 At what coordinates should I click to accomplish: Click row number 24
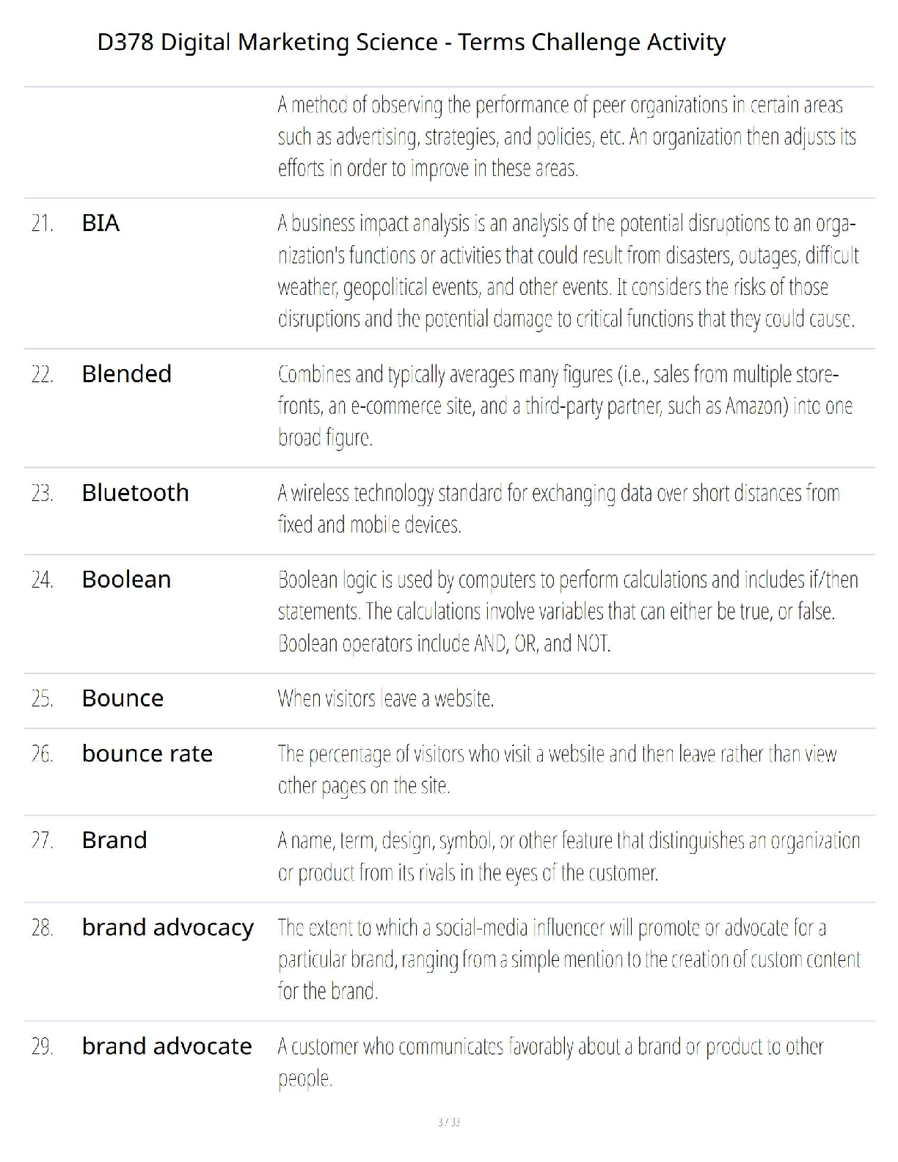[x=43, y=580]
